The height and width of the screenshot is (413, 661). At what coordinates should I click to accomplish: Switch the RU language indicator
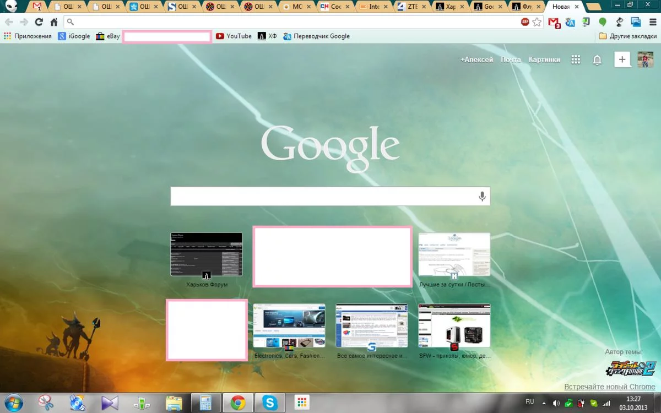pyautogui.click(x=530, y=402)
